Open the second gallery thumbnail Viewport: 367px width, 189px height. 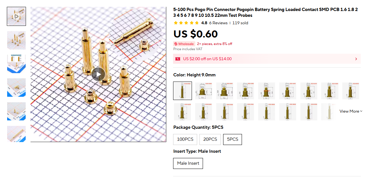[x=16, y=40]
